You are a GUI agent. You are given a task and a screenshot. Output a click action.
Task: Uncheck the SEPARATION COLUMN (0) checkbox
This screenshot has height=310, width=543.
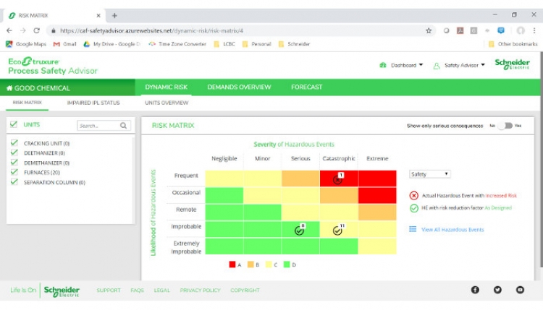click(x=14, y=182)
